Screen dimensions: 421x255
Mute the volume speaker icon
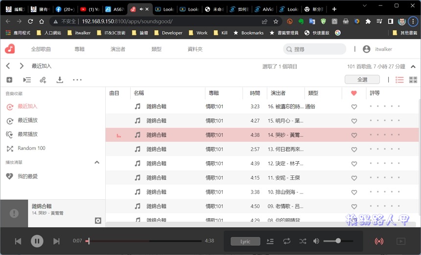(x=316, y=241)
